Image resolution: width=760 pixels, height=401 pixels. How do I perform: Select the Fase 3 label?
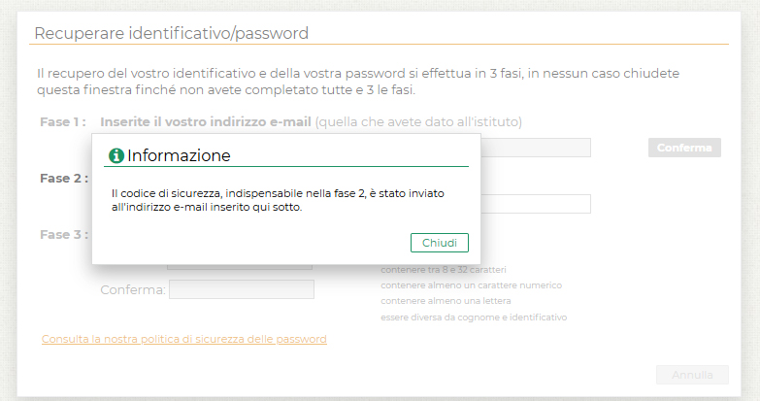[64, 235]
